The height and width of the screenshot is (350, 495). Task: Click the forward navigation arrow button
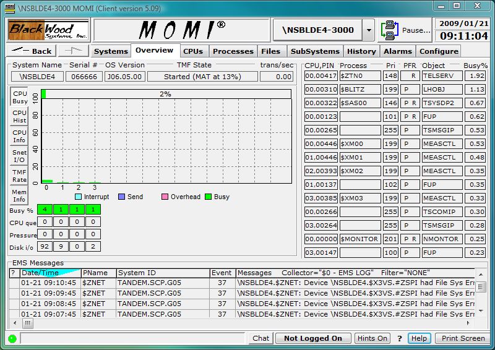click(x=73, y=51)
